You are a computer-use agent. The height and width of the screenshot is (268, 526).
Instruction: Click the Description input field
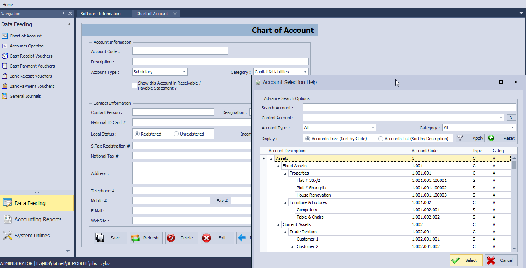(220, 61)
